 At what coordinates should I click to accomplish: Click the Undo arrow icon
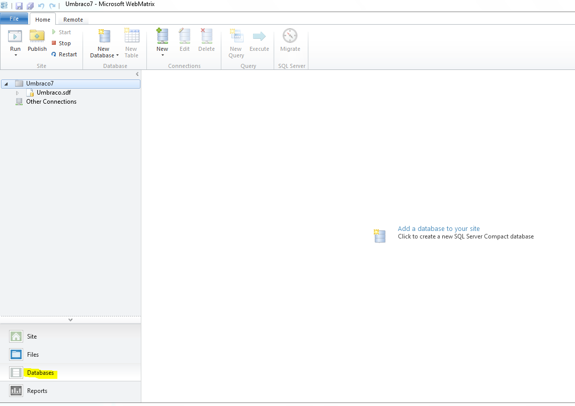(x=41, y=6)
